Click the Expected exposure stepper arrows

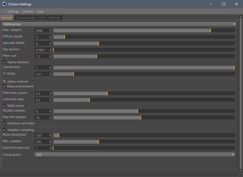pyautogui.click(x=50, y=148)
